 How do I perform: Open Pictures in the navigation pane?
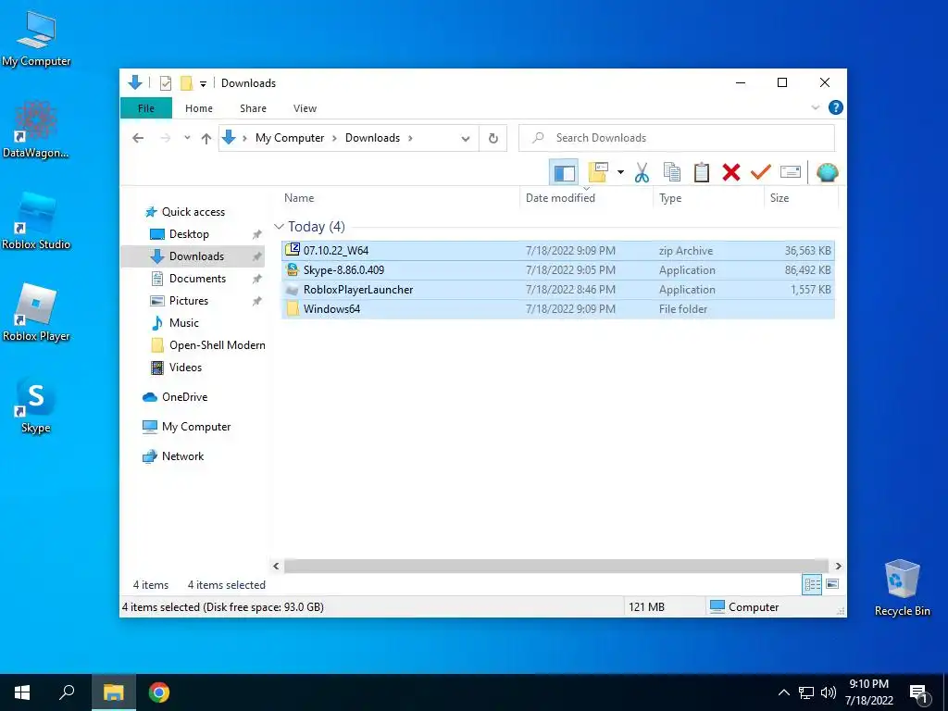(179, 301)
